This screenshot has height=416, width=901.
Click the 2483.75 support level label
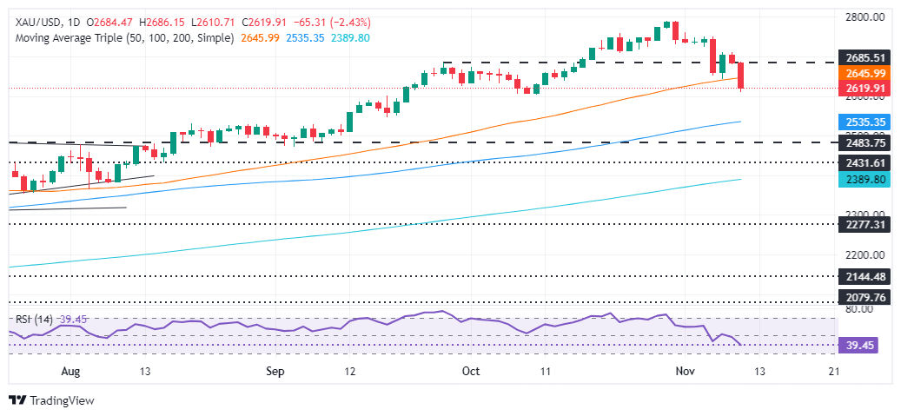pos(865,142)
